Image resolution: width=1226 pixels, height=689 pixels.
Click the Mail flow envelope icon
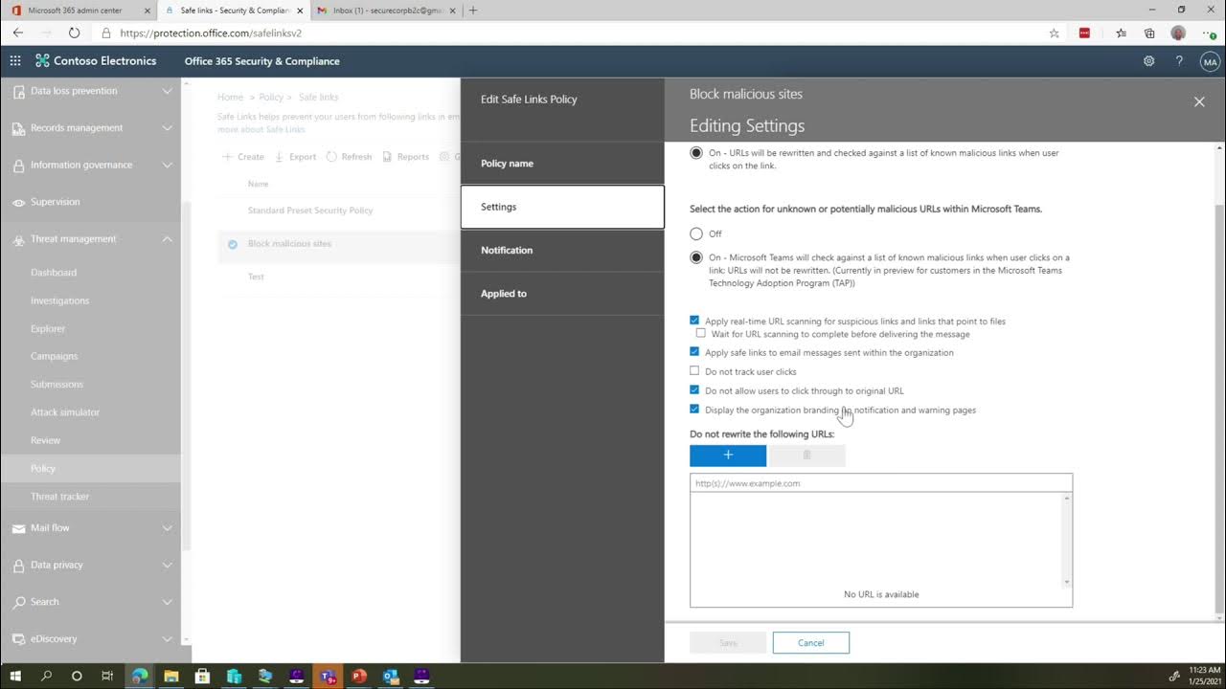point(19,528)
